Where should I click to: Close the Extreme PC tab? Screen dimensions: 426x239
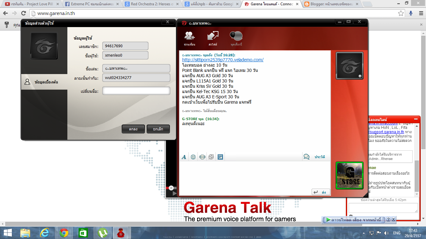(118, 4)
